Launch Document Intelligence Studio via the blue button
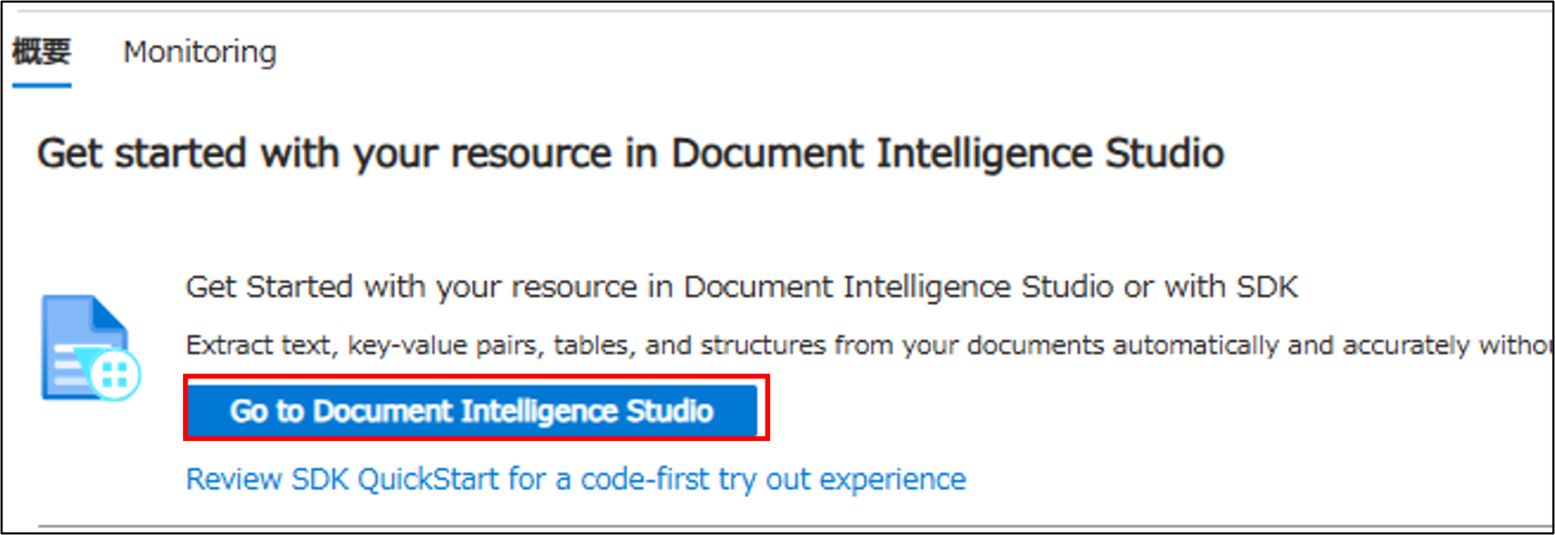The height and width of the screenshot is (535, 1555). (472, 411)
